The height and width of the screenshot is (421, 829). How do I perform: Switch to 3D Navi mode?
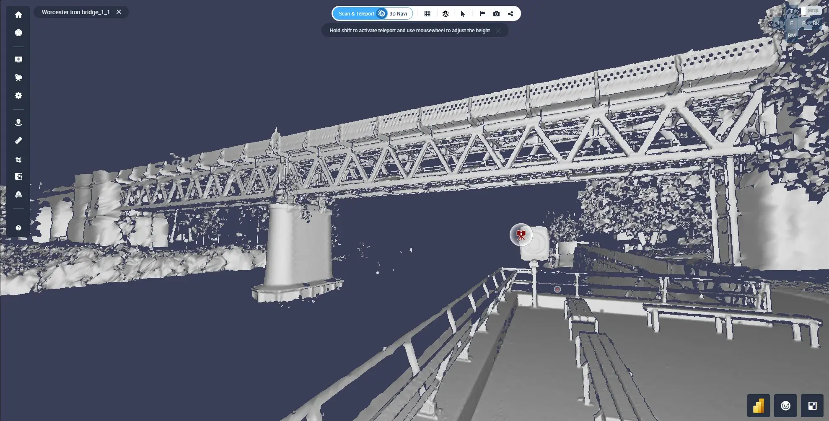click(x=398, y=14)
